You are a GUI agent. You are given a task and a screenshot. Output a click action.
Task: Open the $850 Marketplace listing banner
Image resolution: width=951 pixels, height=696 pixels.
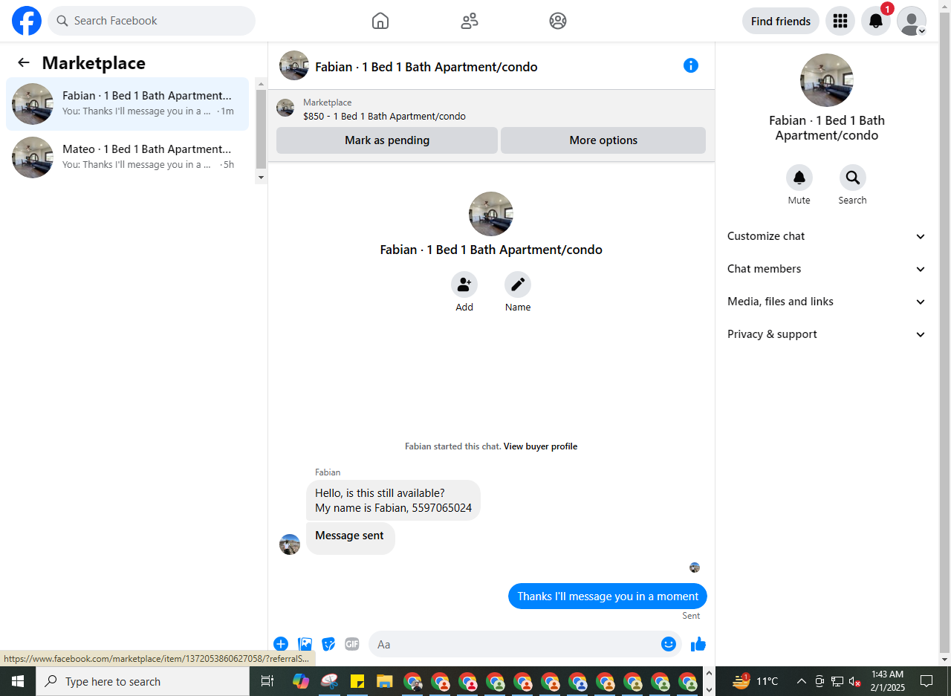point(491,109)
